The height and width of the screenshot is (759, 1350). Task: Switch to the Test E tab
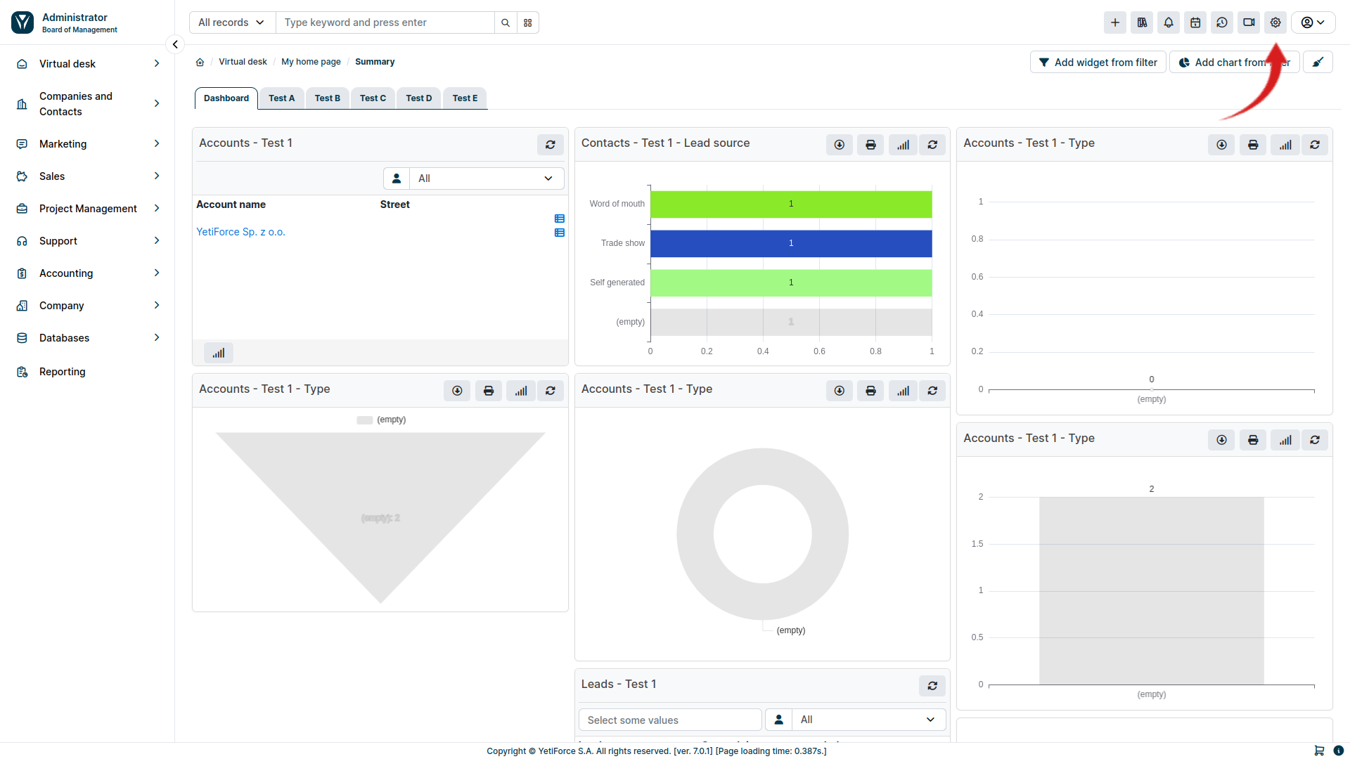coord(465,98)
